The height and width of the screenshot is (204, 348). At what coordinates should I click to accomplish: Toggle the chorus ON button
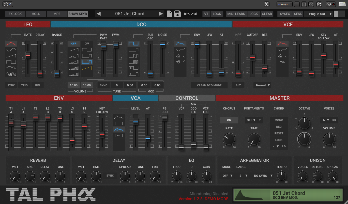[229, 120]
